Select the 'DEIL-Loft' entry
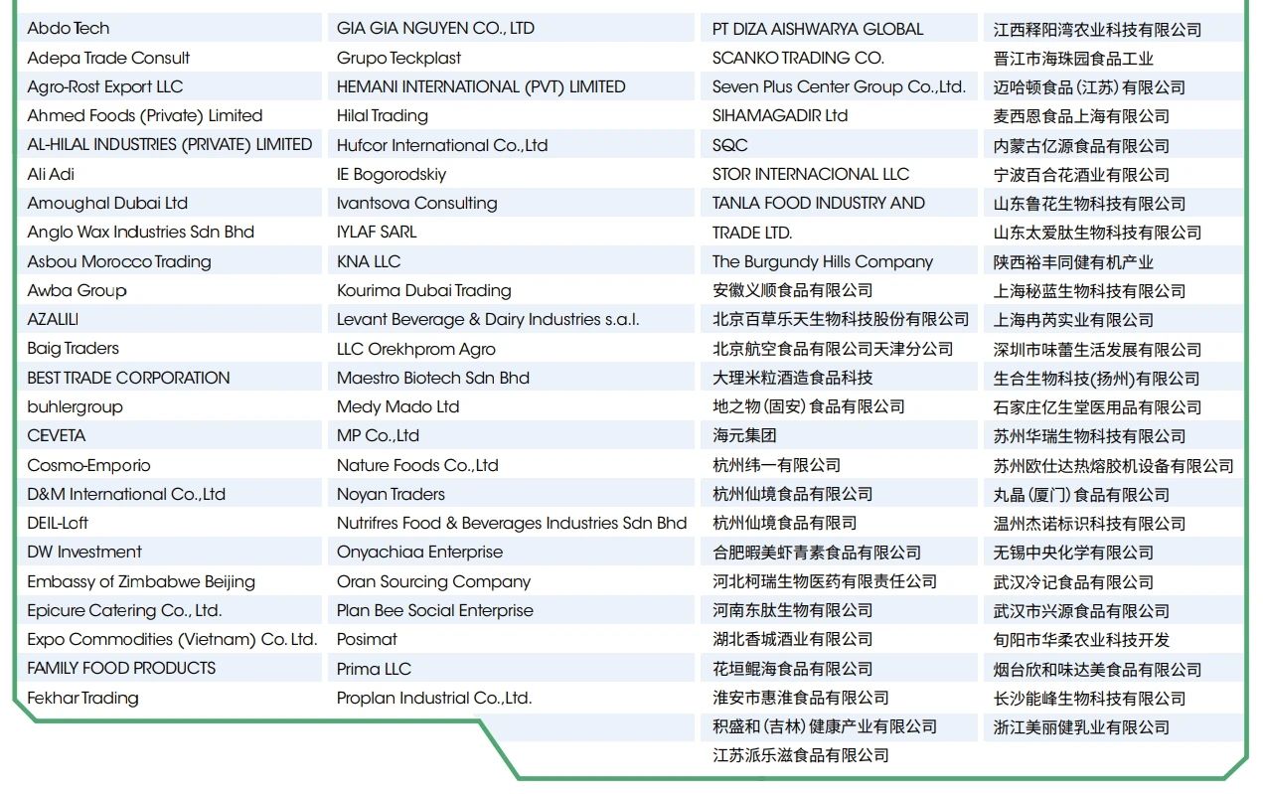1263x794 pixels. click(x=58, y=523)
